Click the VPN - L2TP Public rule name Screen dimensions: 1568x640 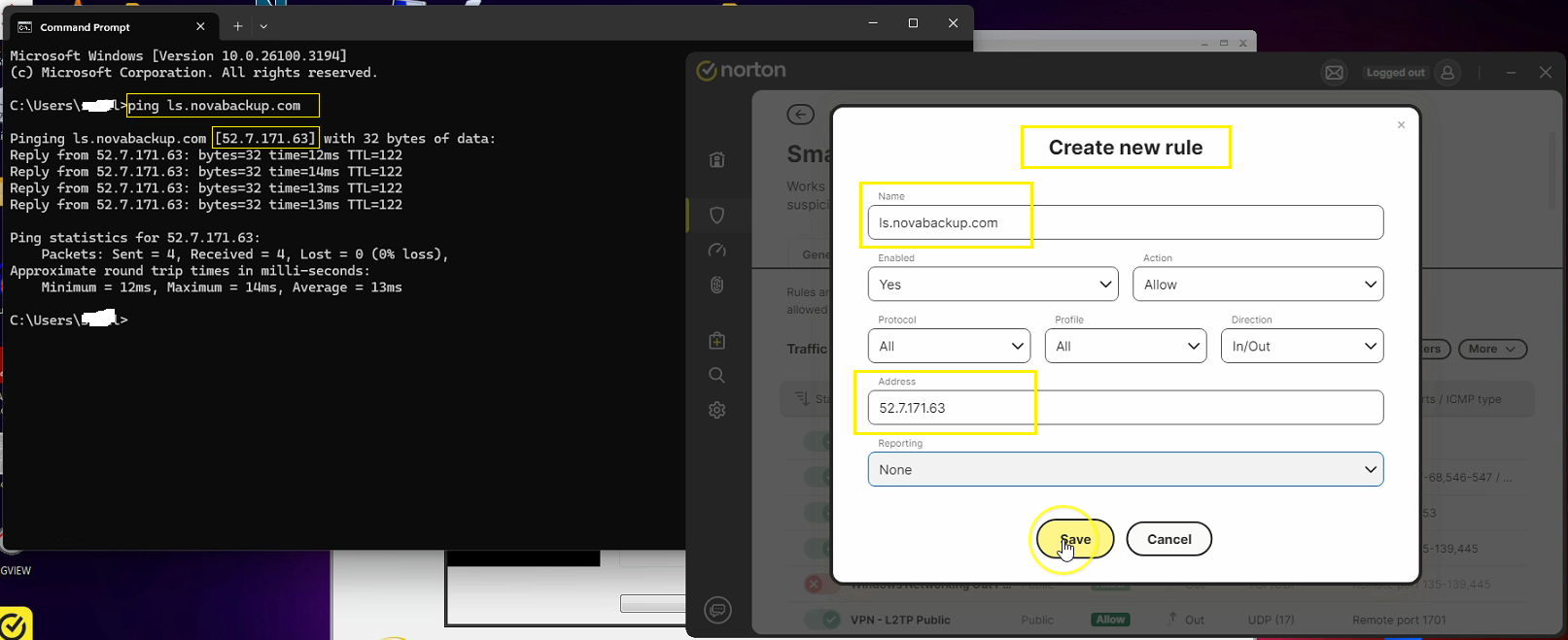coord(900,620)
